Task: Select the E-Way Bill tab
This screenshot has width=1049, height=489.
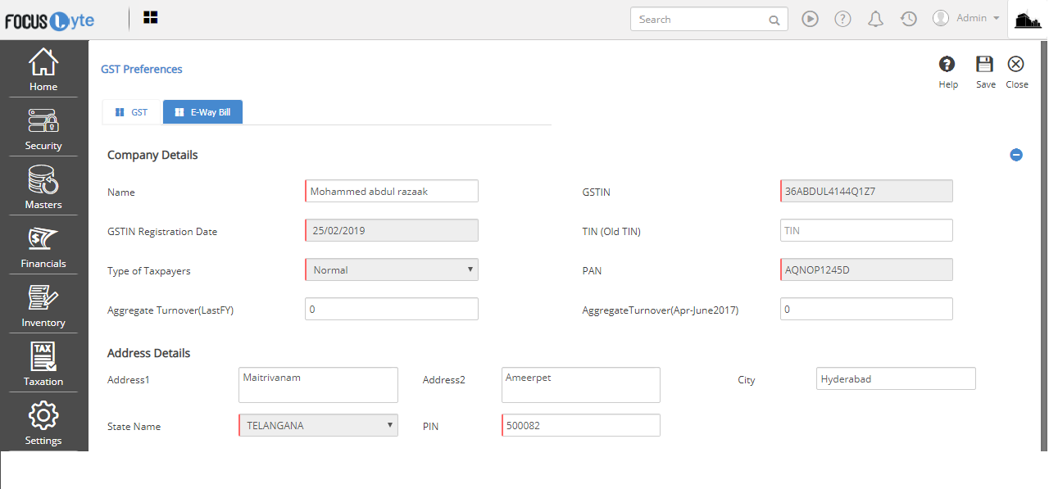Action: click(202, 112)
